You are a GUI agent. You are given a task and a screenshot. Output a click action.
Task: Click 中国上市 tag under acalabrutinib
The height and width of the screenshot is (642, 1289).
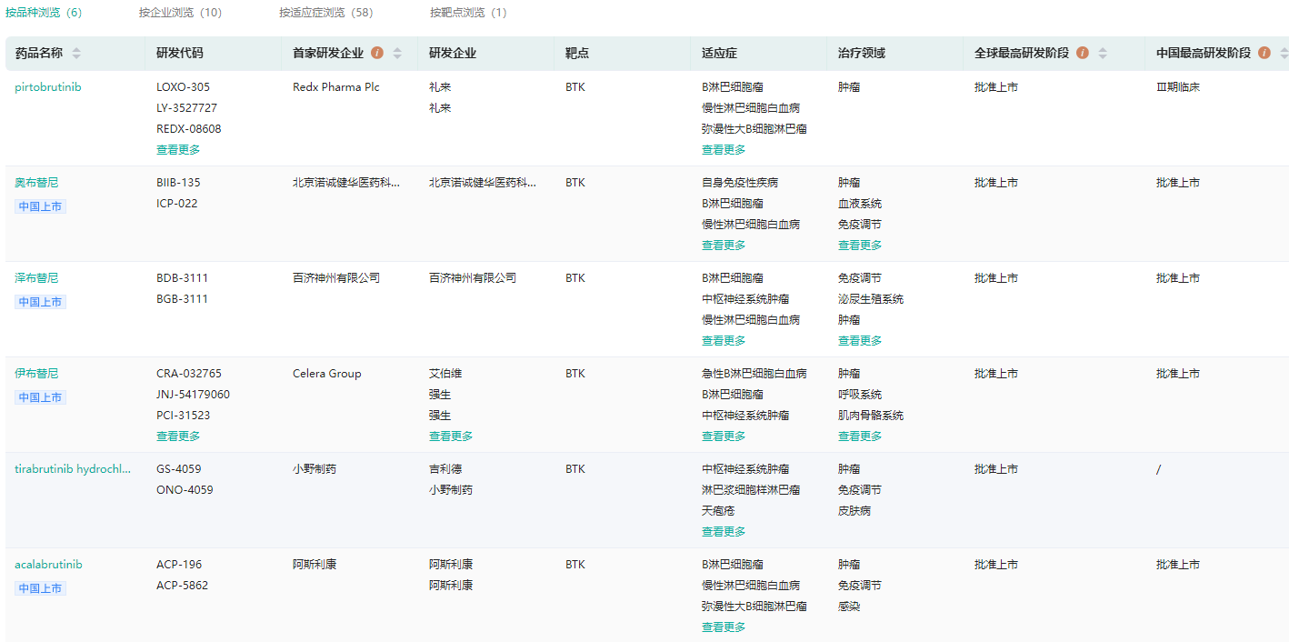(40, 588)
